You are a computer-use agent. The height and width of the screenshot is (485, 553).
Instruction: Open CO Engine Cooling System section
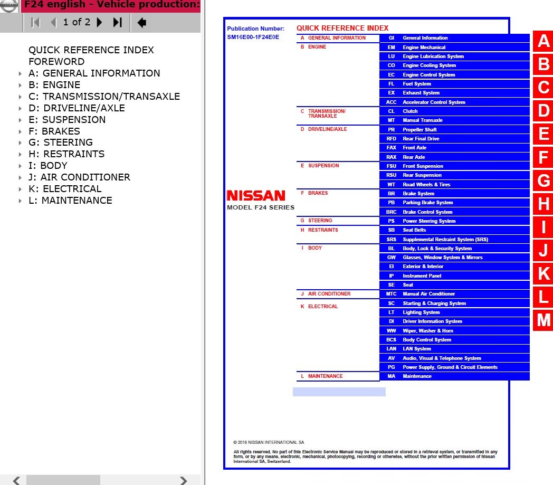455,65
